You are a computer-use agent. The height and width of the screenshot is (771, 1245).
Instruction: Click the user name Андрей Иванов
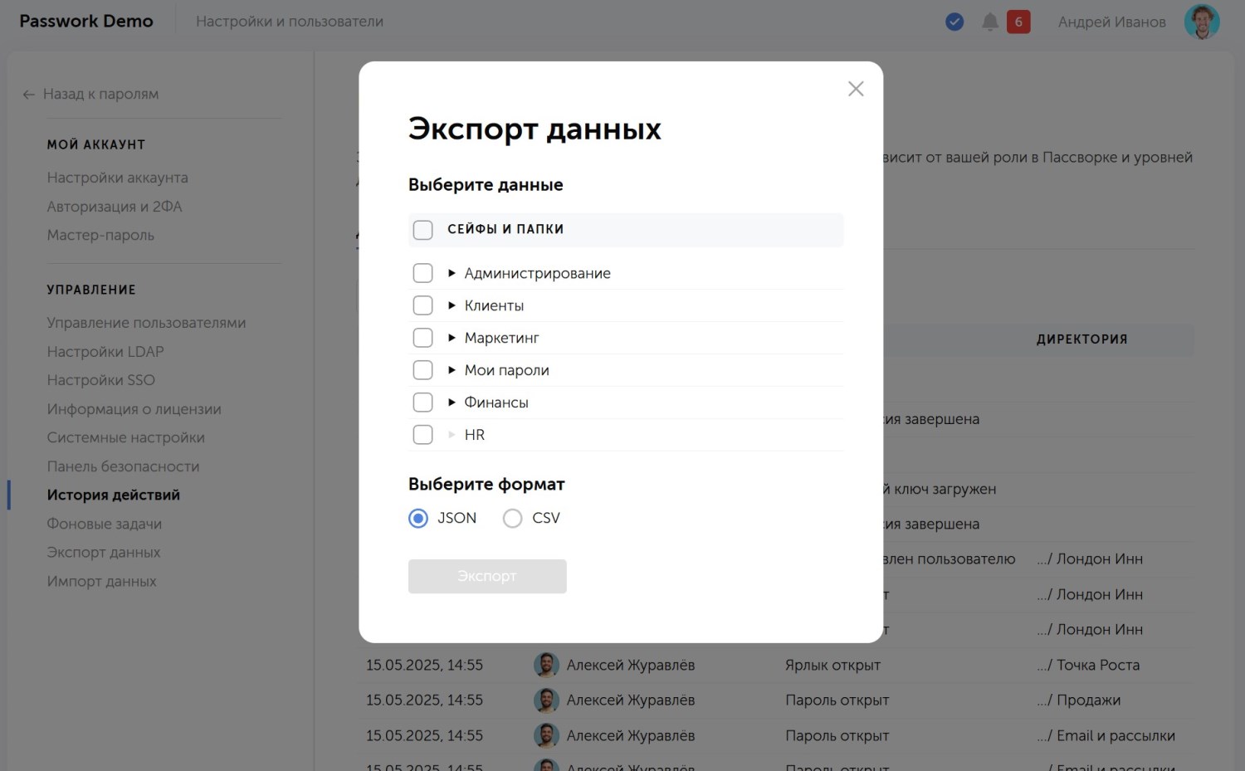tap(1112, 22)
